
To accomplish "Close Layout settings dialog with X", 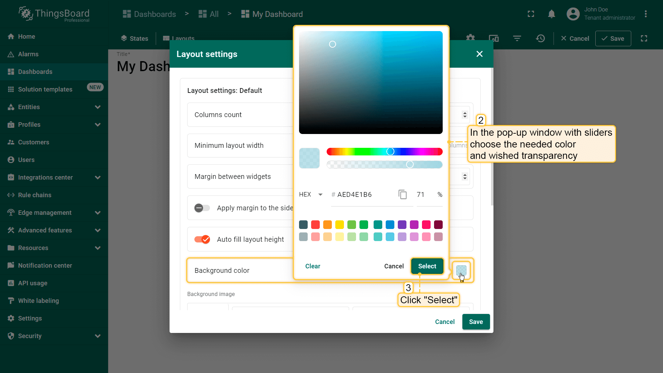I will 479,54.
